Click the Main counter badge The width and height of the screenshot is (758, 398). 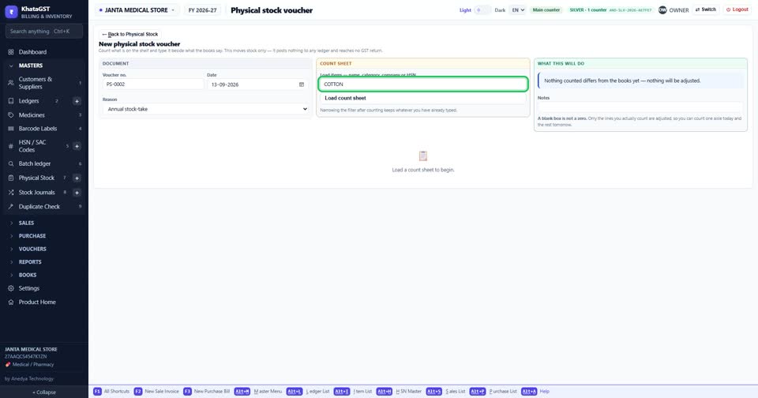coord(546,9)
